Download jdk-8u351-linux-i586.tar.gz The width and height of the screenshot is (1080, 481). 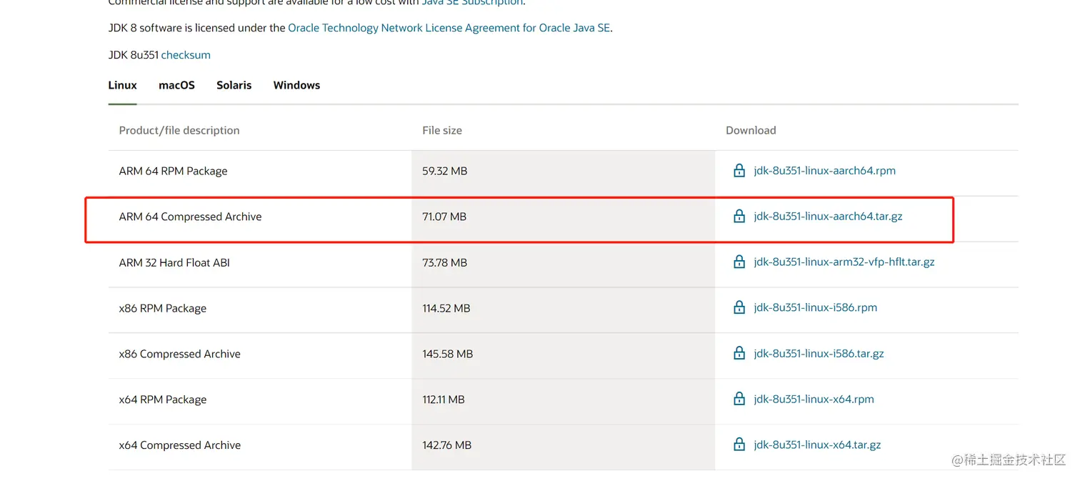[819, 353]
